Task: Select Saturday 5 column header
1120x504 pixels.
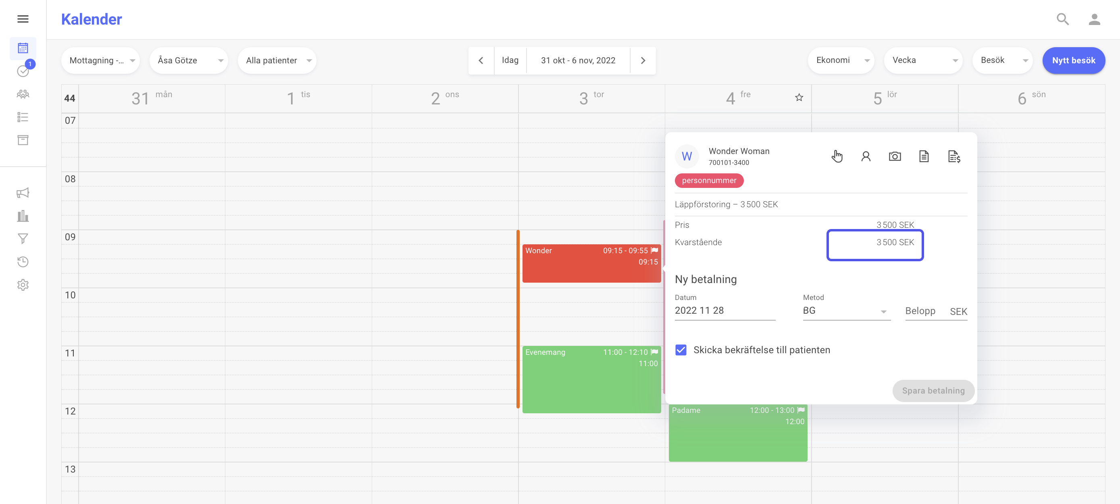Action: [885, 98]
